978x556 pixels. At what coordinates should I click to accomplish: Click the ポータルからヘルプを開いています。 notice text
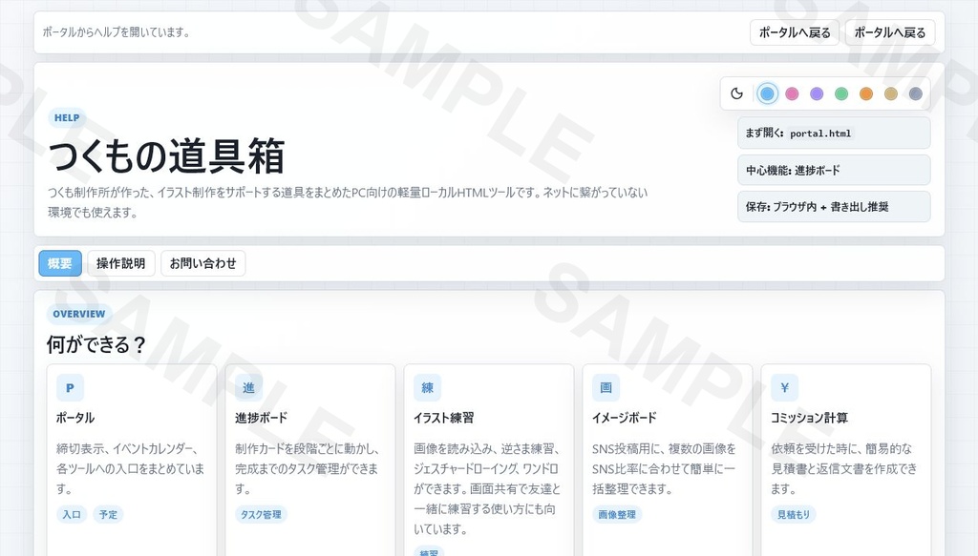[x=117, y=32]
